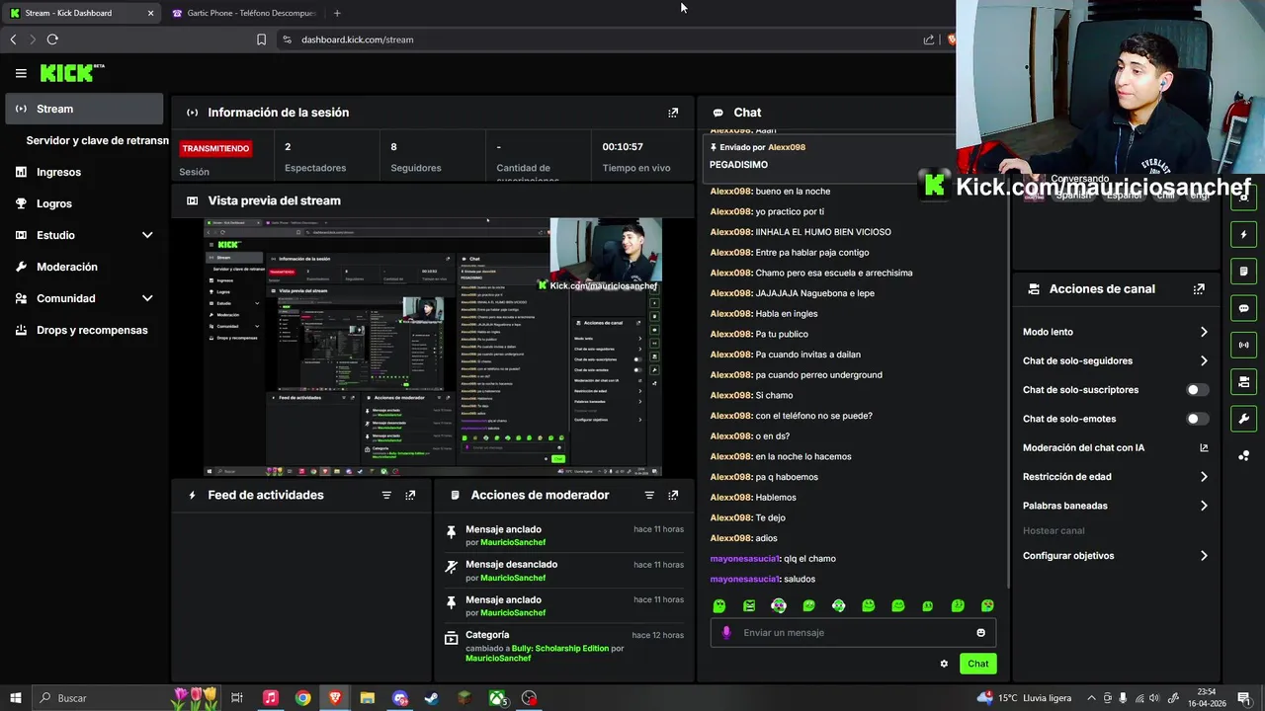Image resolution: width=1265 pixels, height=711 pixels.
Task: Pop out the Información de la sesión panel
Action: coord(673,113)
